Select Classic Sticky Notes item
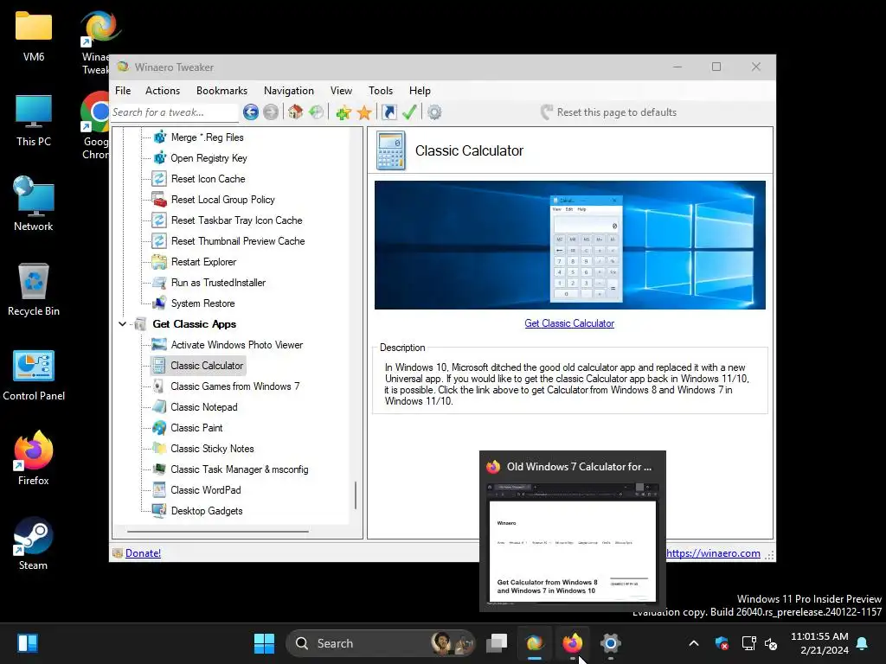The image size is (886, 664). pos(212,449)
